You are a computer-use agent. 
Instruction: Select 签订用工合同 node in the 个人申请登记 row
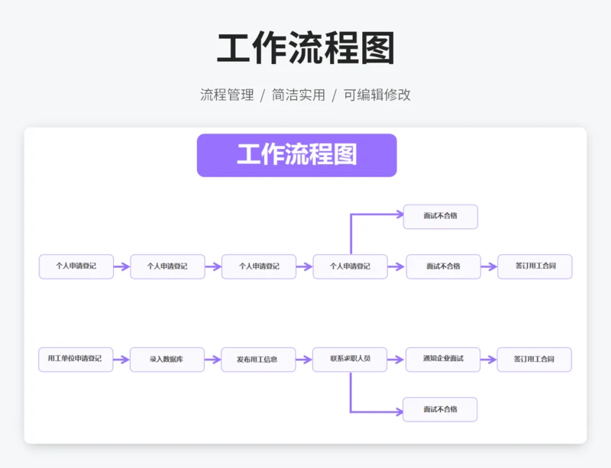coord(535,266)
